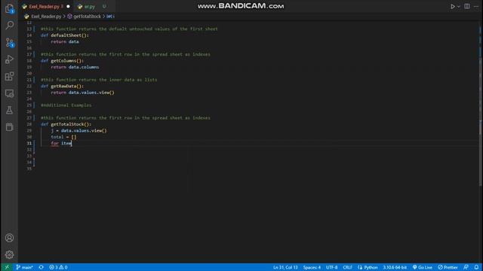
Task: Change indentation via Spaces: 4
Action: click(x=312, y=267)
